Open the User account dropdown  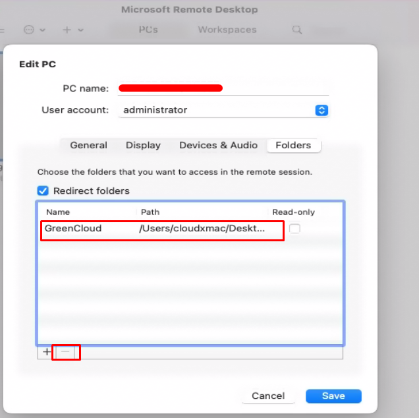click(223, 110)
